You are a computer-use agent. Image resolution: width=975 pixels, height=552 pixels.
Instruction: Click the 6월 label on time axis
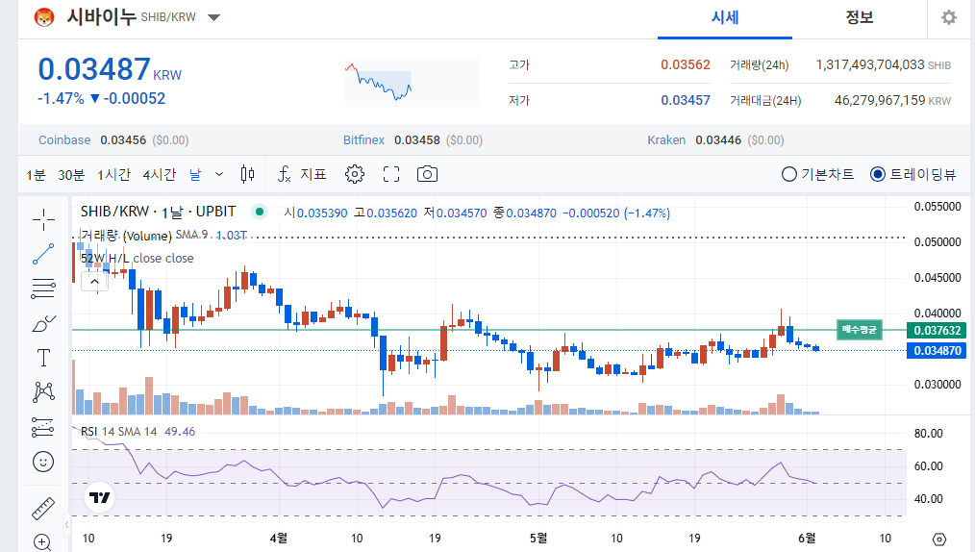point(807,539)
